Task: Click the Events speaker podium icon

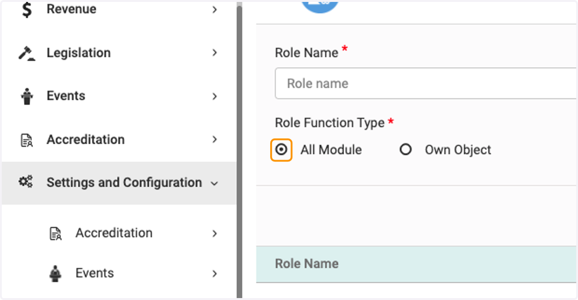Action: [27, 96]
